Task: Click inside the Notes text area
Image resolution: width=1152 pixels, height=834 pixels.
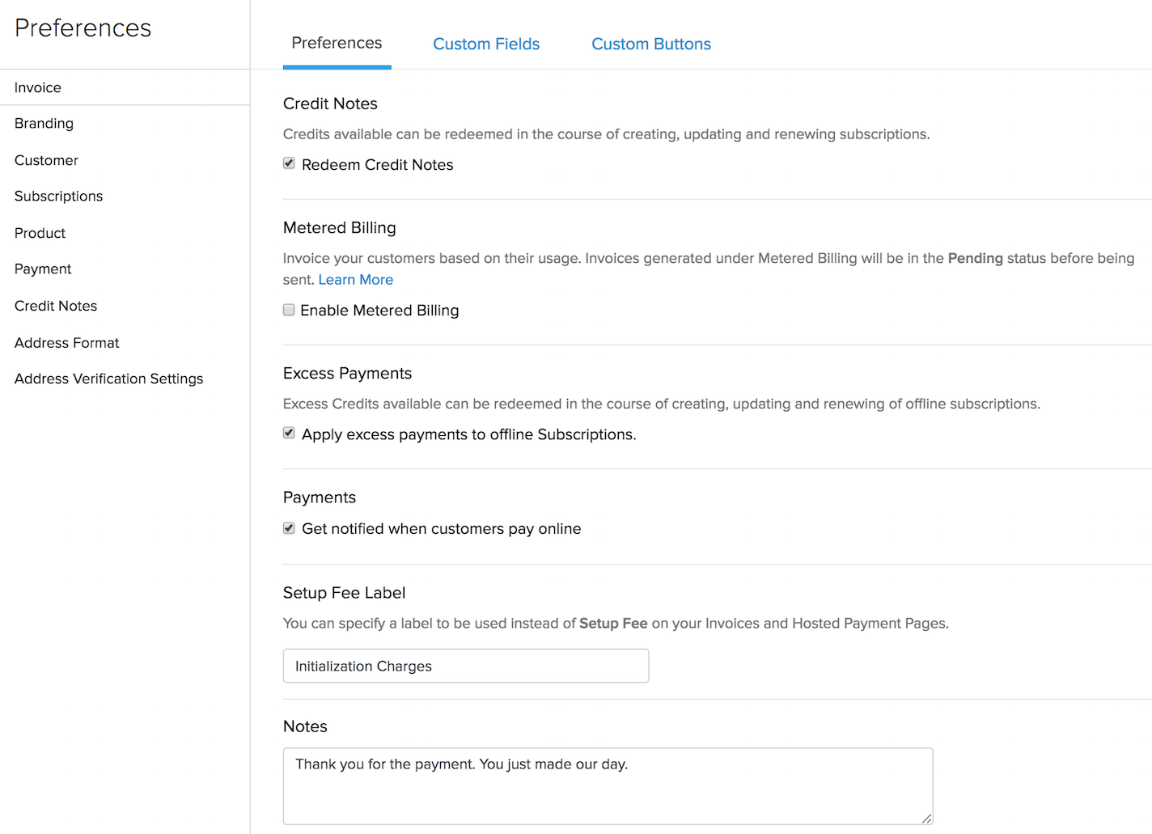Action: (x=608, y=785)
